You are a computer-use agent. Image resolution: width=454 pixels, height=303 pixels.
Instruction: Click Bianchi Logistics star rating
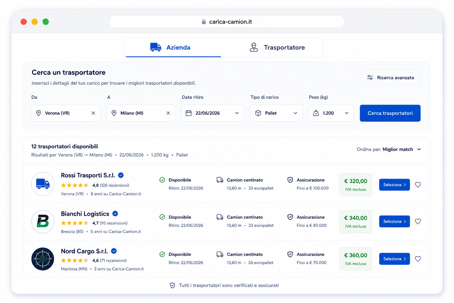click(74, 223)
